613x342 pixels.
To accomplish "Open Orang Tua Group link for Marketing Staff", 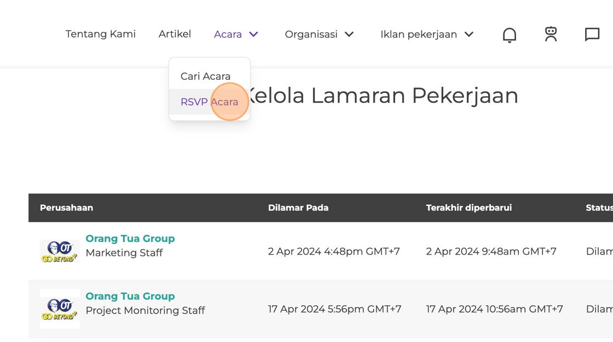I will click(130, 239).
